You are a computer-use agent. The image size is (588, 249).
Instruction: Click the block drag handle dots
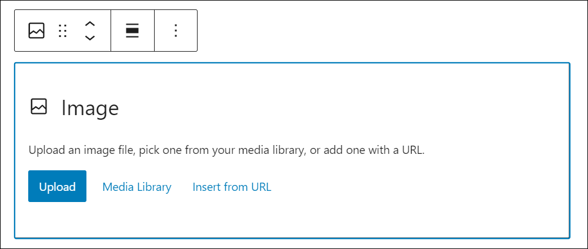(x=63, y=31)
